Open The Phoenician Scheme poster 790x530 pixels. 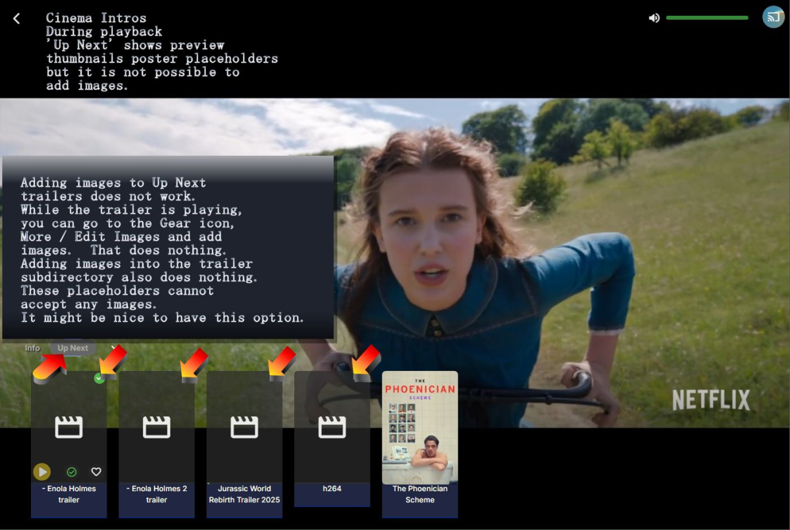pyautogui.click(x=420, y=427)
